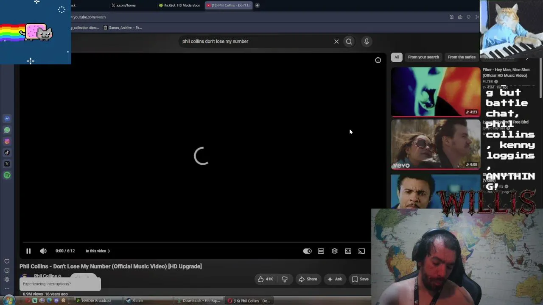Image resolution: width=543 pixels, height=305 pixels.
Task: Pause the Phil Collins video
Action: pyautogui.click(x=28, y=251)
